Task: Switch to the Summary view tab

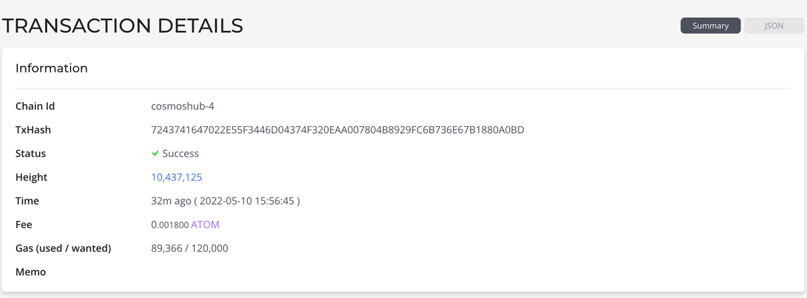Action: pos(711,26)
